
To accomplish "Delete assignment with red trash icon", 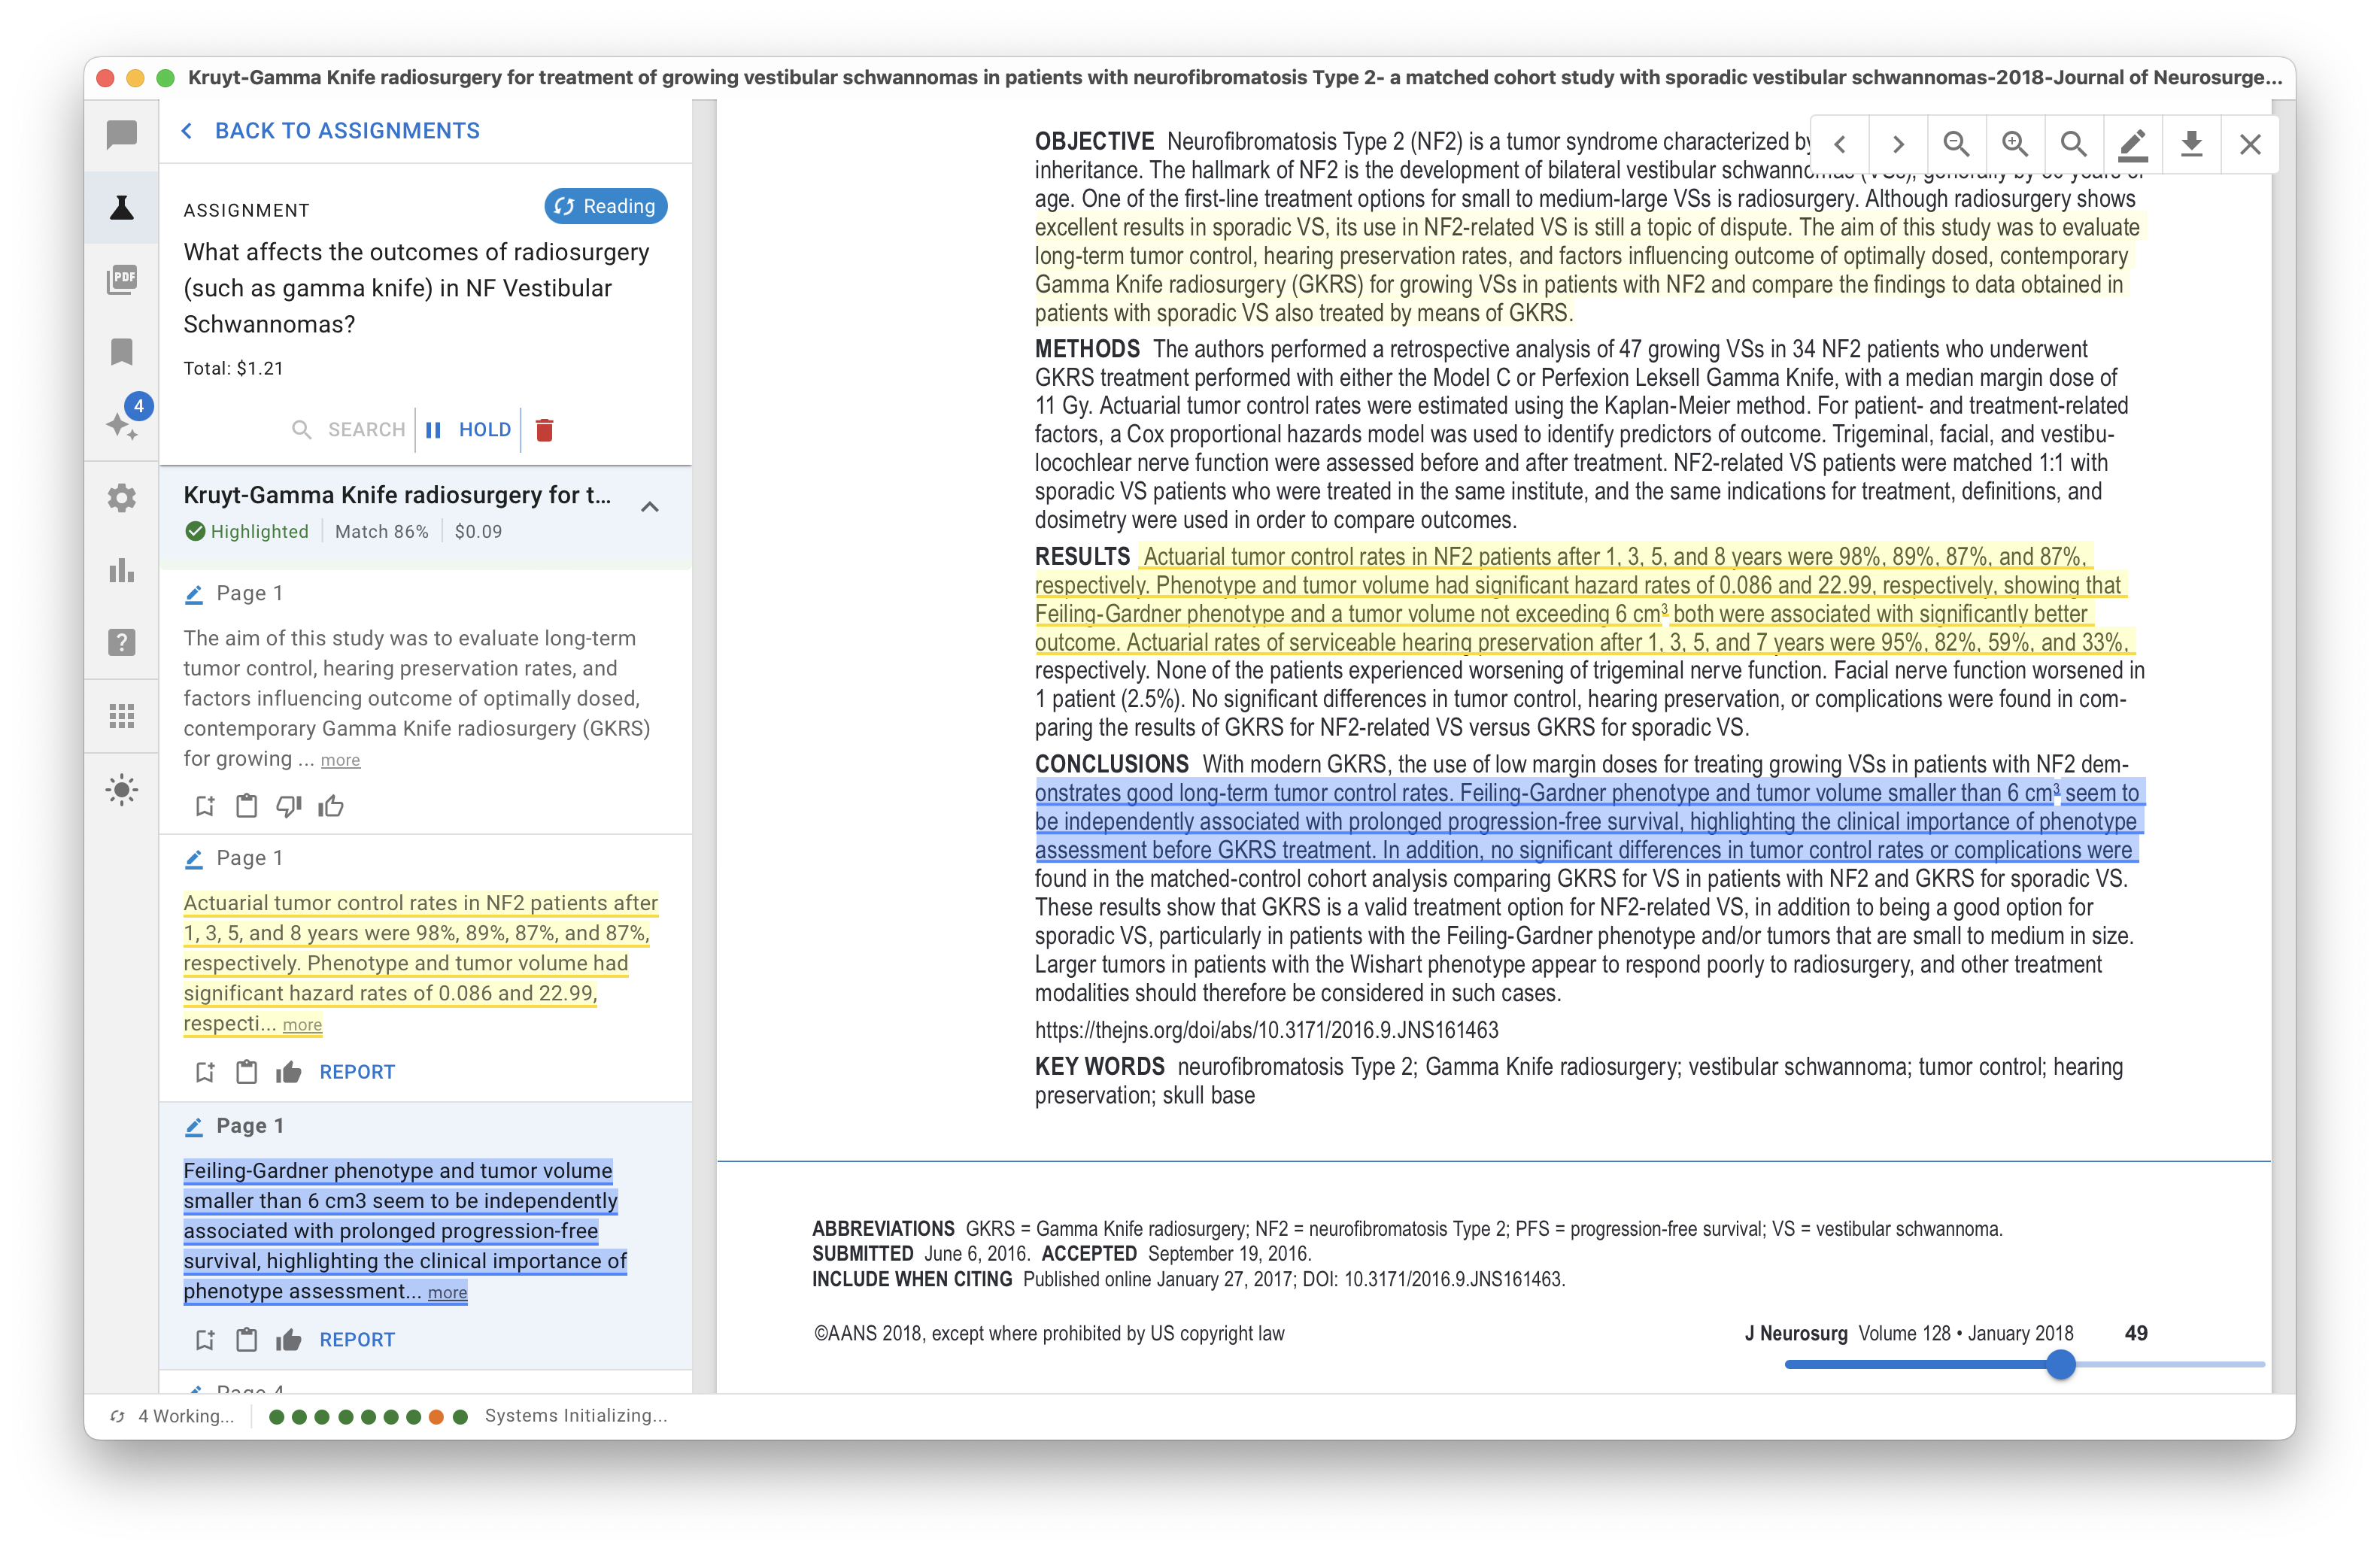I will 545,430.
